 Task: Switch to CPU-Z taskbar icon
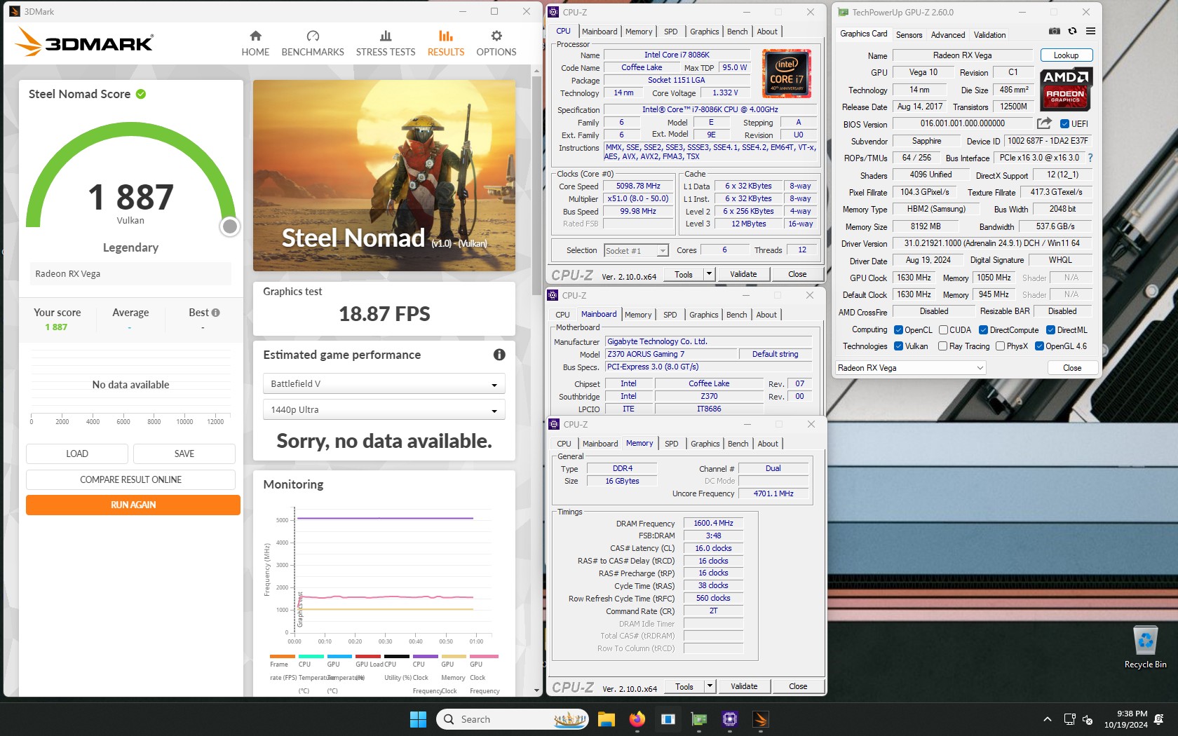click(730, 719)
